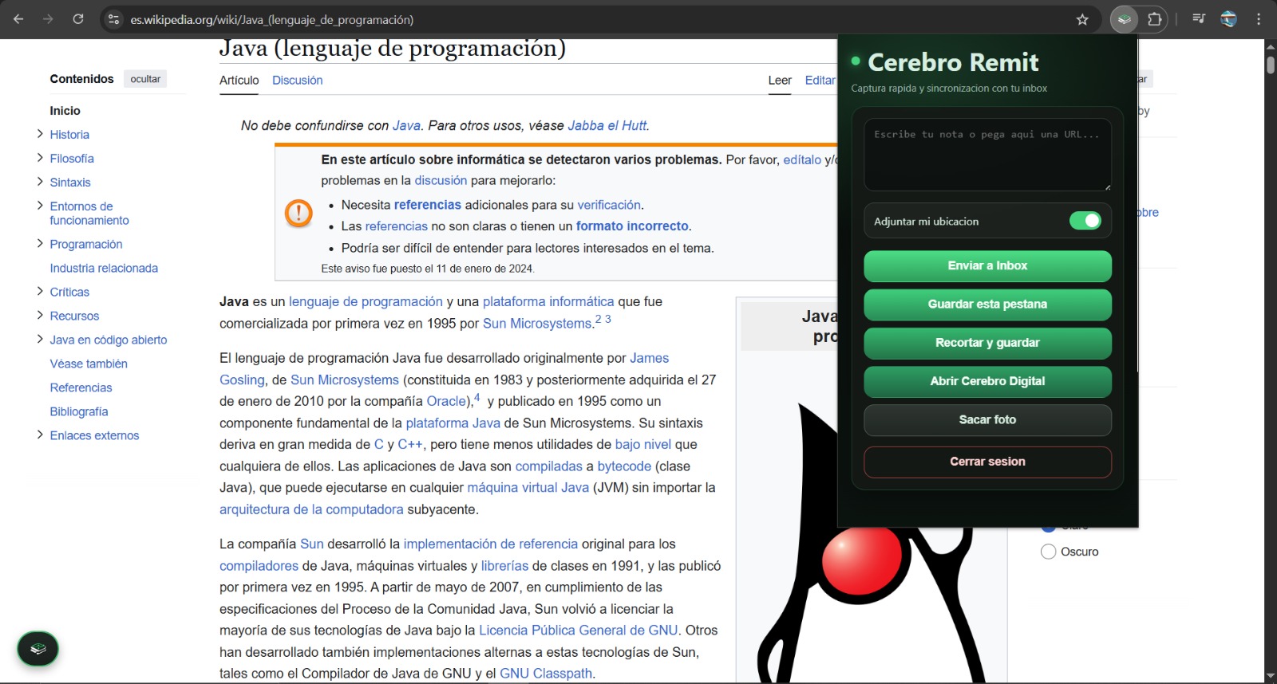Open the implementación de referencia link

coord(490,544)
